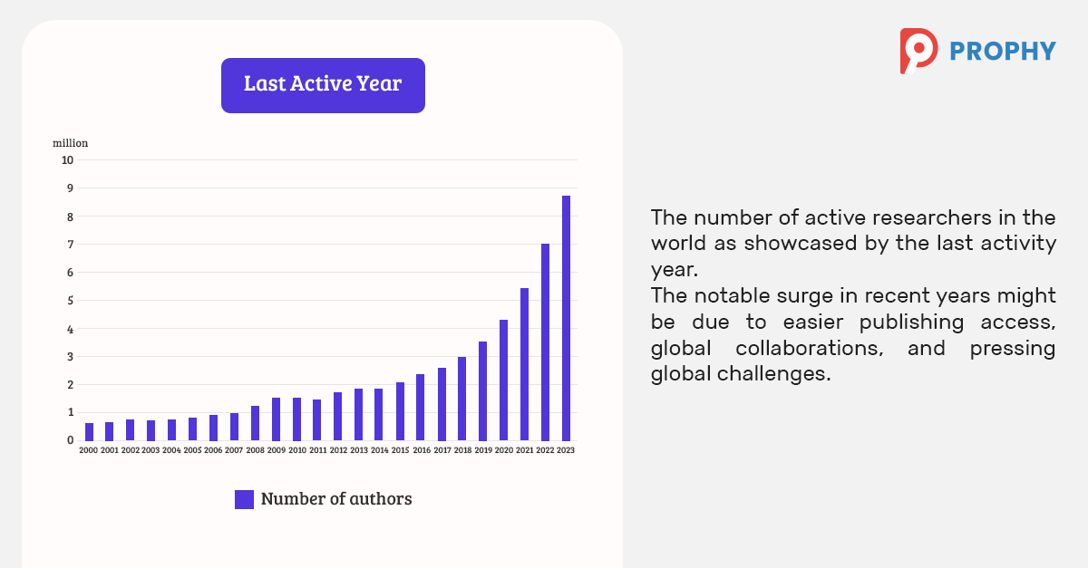Image resolution: width=1088 pixels, height=568 pixels.
Task: Click the 2014 bar in the chart
Action: click(x=379, y=415)
